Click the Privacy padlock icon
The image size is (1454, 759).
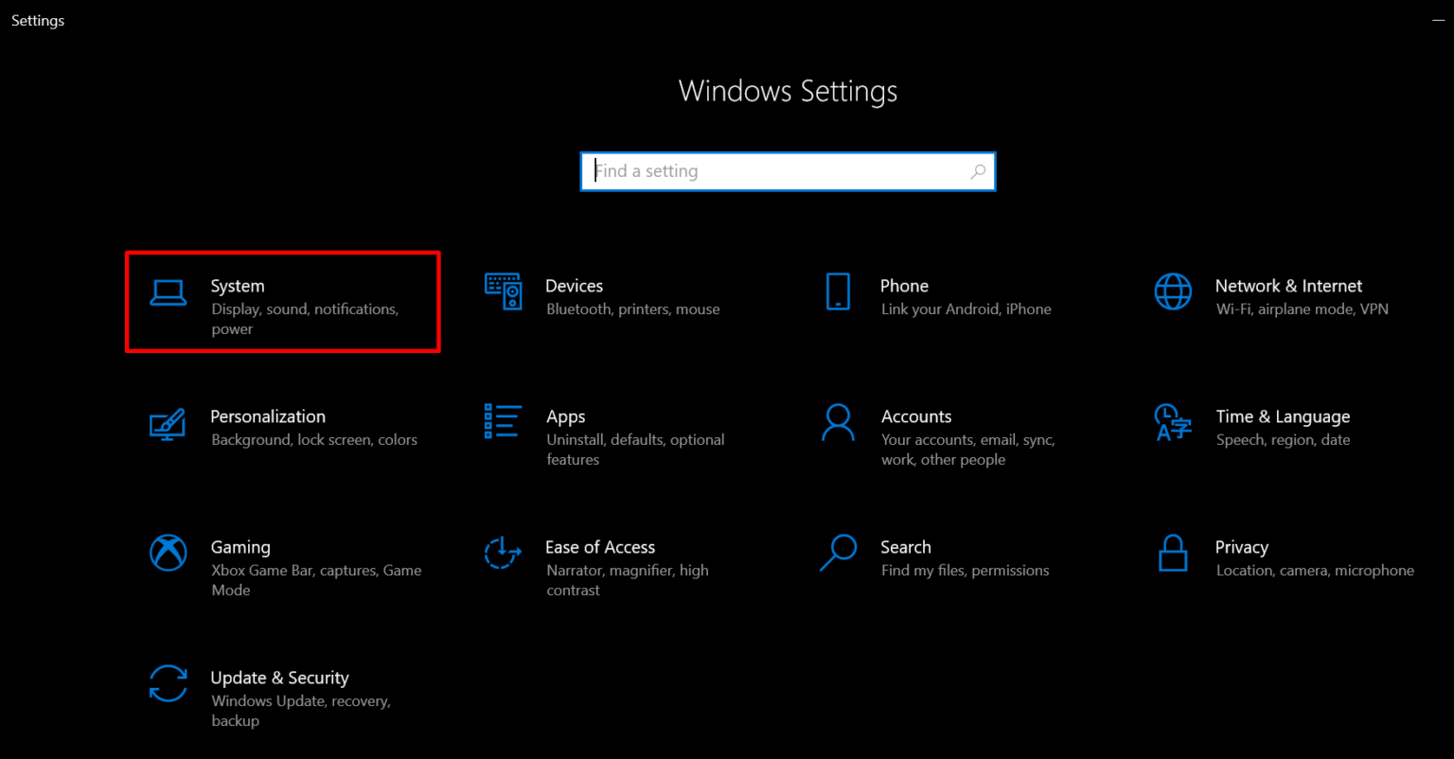1173,553
